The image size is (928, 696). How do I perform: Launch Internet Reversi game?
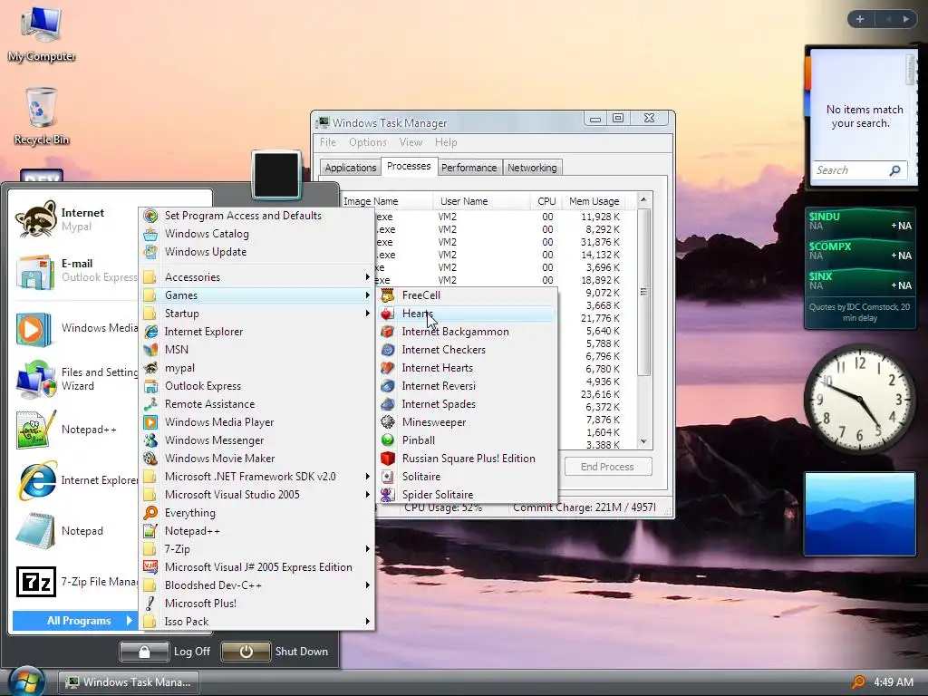pyautogui.click(x=468, y=386)
